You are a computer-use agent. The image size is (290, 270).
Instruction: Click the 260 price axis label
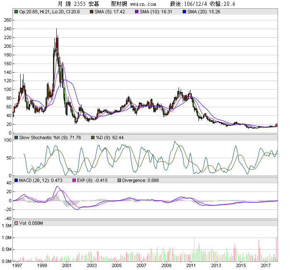(x=7, y=20)
